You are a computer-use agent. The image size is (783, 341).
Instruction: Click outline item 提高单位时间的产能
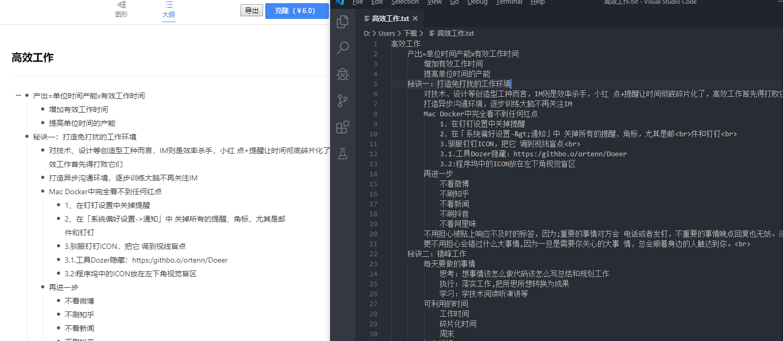tap(82, 123)
